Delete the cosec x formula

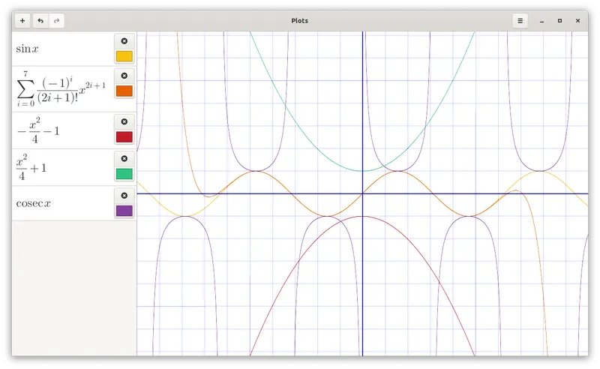tap(124, 195)
